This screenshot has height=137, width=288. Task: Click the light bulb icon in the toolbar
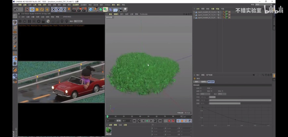click(x=125, y=10)
